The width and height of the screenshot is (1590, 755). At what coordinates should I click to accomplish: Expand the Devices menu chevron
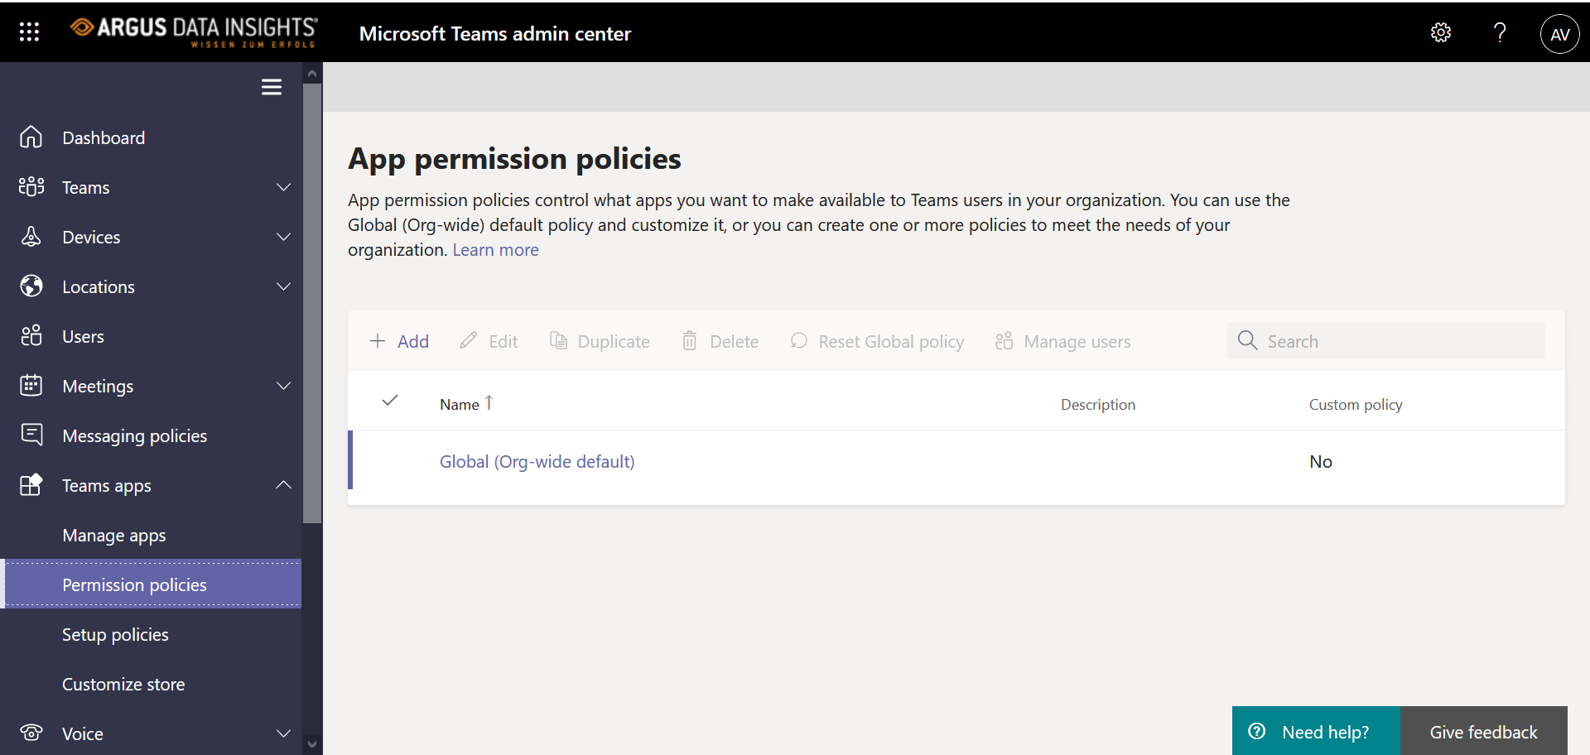[x=283, y=237]
